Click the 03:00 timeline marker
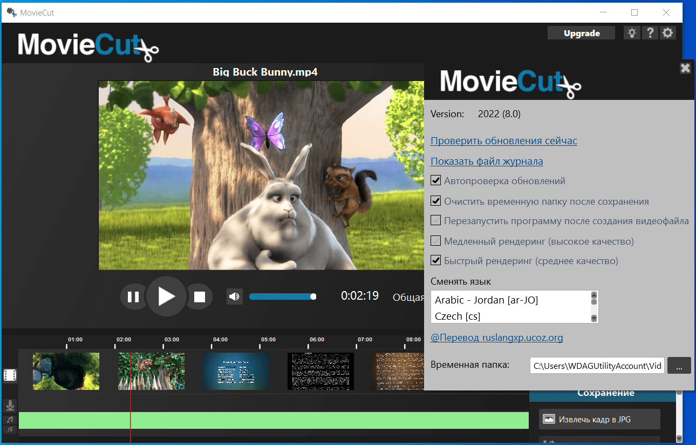The height and width of the screenshot is (445, 696). coord(172,340)
